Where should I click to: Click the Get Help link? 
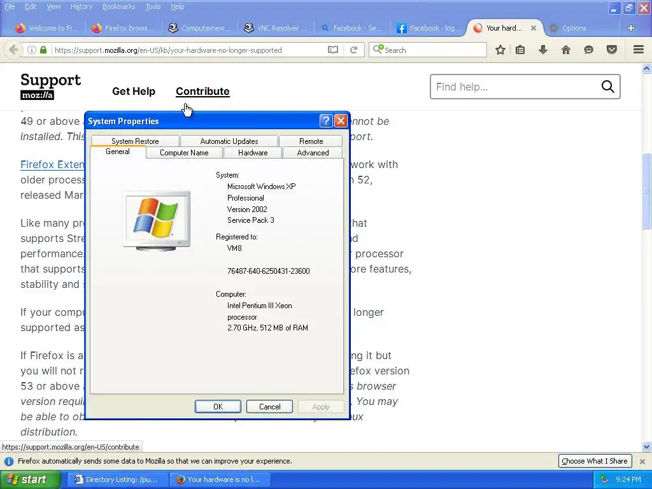[134, 91]
